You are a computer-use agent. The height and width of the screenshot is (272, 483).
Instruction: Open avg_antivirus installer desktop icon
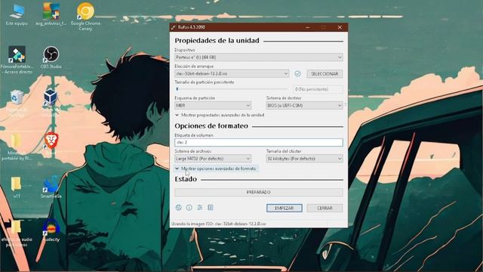click(x=51, y=14)
